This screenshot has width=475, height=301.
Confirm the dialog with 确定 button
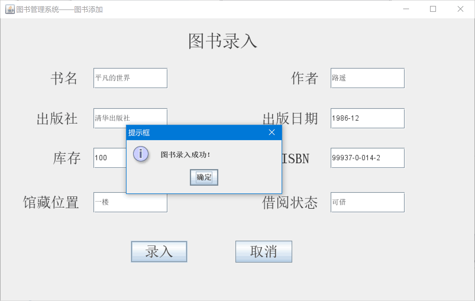[x=204, y=177]
